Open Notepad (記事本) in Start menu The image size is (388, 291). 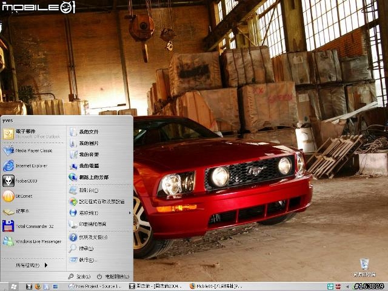(33, 211)
